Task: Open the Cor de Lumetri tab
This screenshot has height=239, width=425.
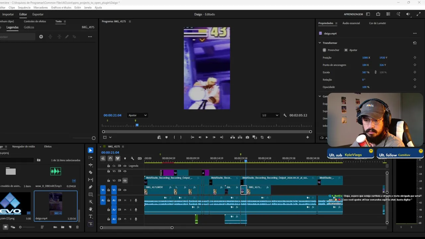Action: pos(377,23)
